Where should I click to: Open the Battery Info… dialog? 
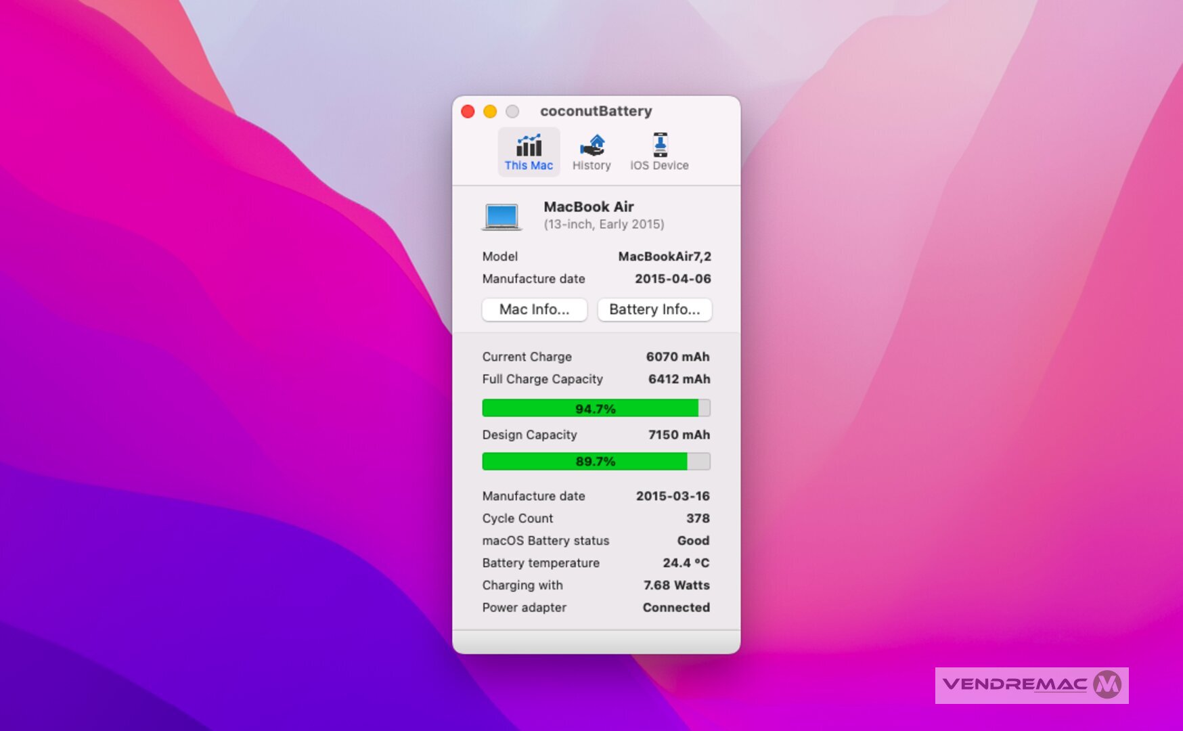point(654,309)
